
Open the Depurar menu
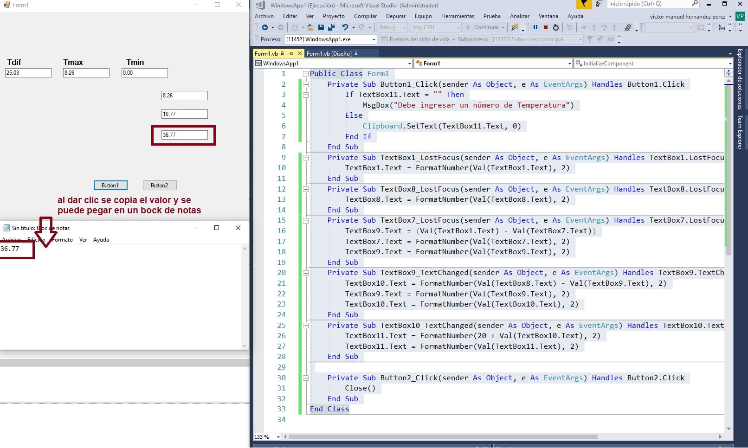[396, 16]
